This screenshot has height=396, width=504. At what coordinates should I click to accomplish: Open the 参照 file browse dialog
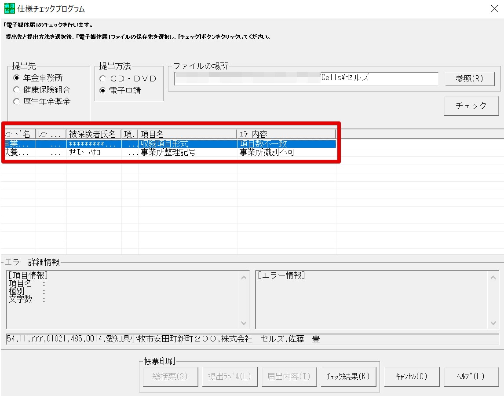pos(471,79)
